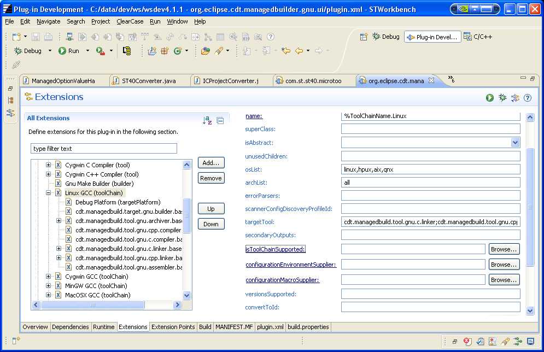Click the Add... button
Image resolution: width=544 pixels, height=352 pixels.
click(211, 163)
